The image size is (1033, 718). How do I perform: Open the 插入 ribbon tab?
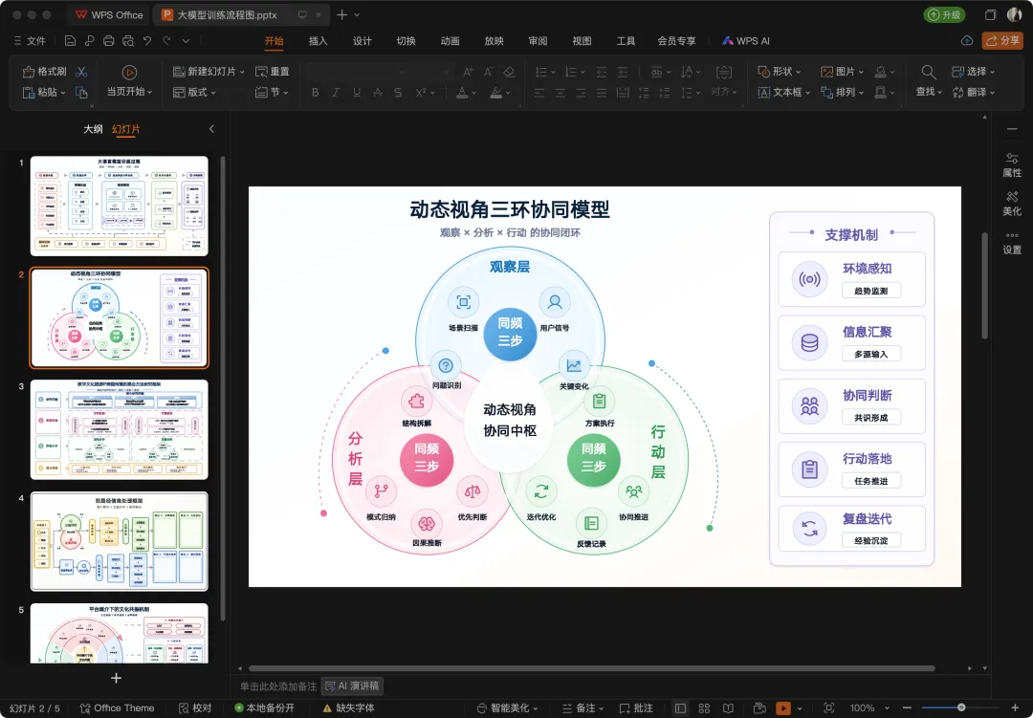coord(319,41)
